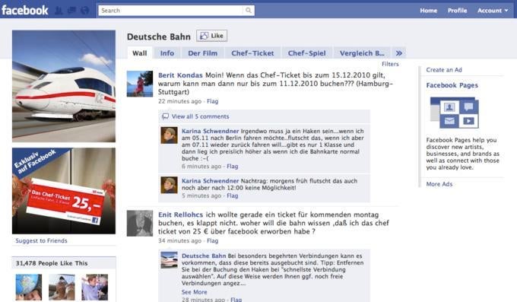Click the 34 minutes ago timestamp
517x302 pixels.
(179, 240)
